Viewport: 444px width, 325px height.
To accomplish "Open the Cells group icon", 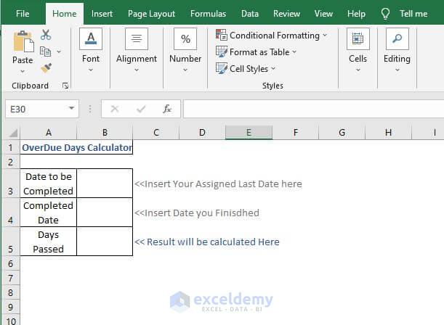I will (x=358, y=38).
